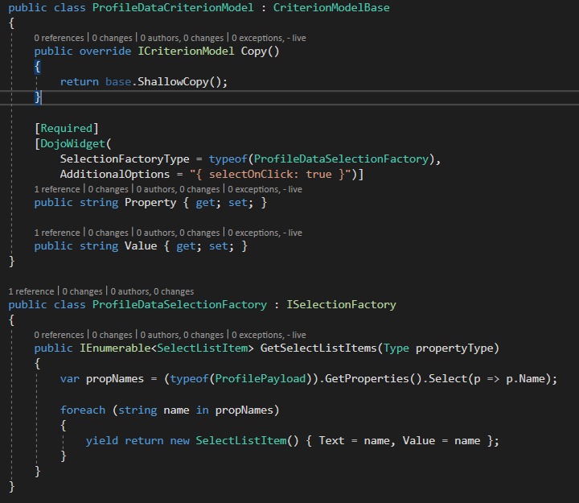Click the highlighted opening brace of Copy()
The height and width of the screenshot is (503, 579).
coord(37,67)
